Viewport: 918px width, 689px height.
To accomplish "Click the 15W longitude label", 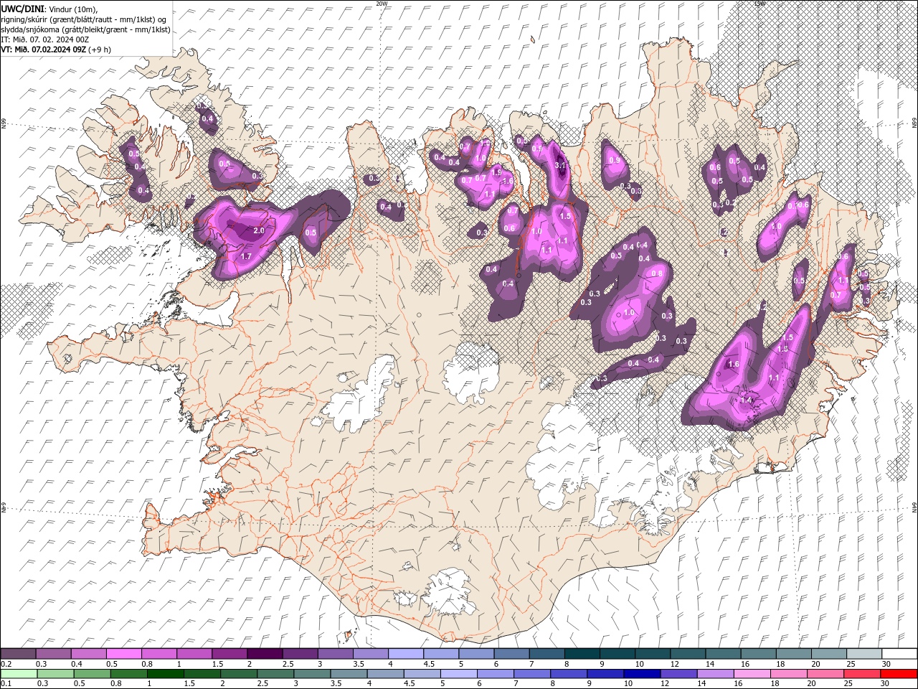I will pyautogui.click(x=760, y=4).
